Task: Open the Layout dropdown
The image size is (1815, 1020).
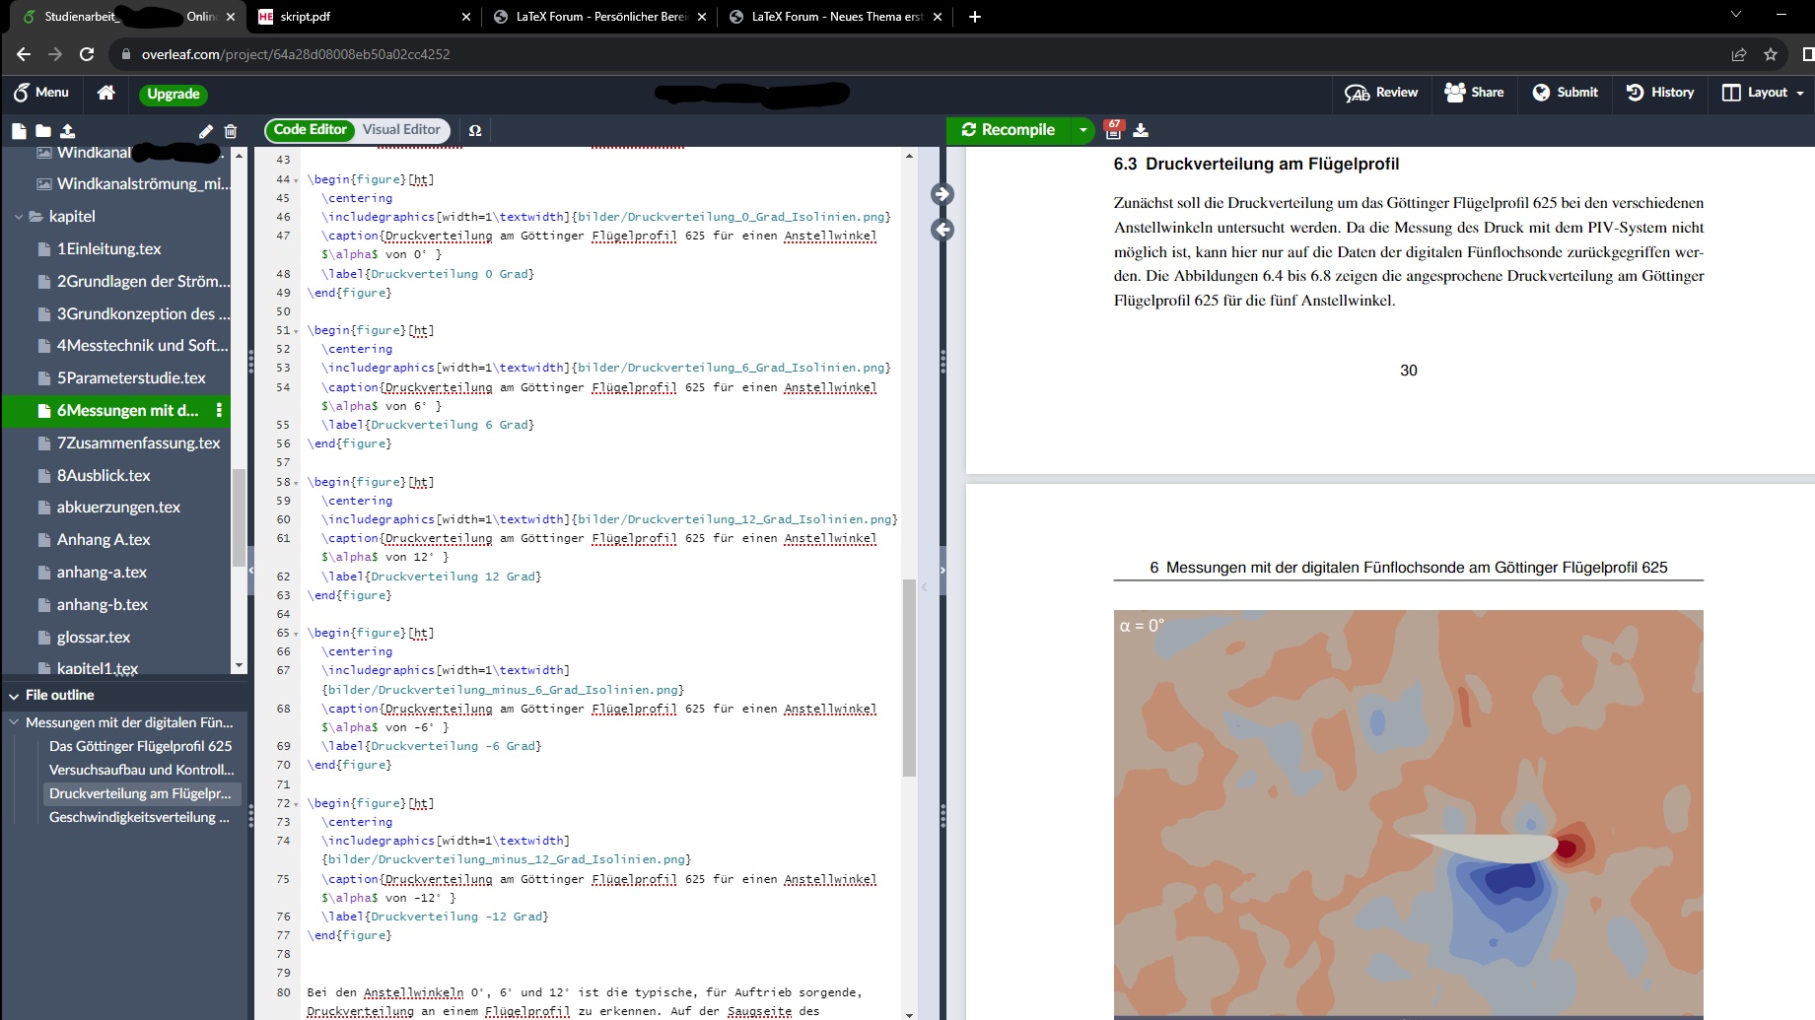Action: (x=1764, y=93)
